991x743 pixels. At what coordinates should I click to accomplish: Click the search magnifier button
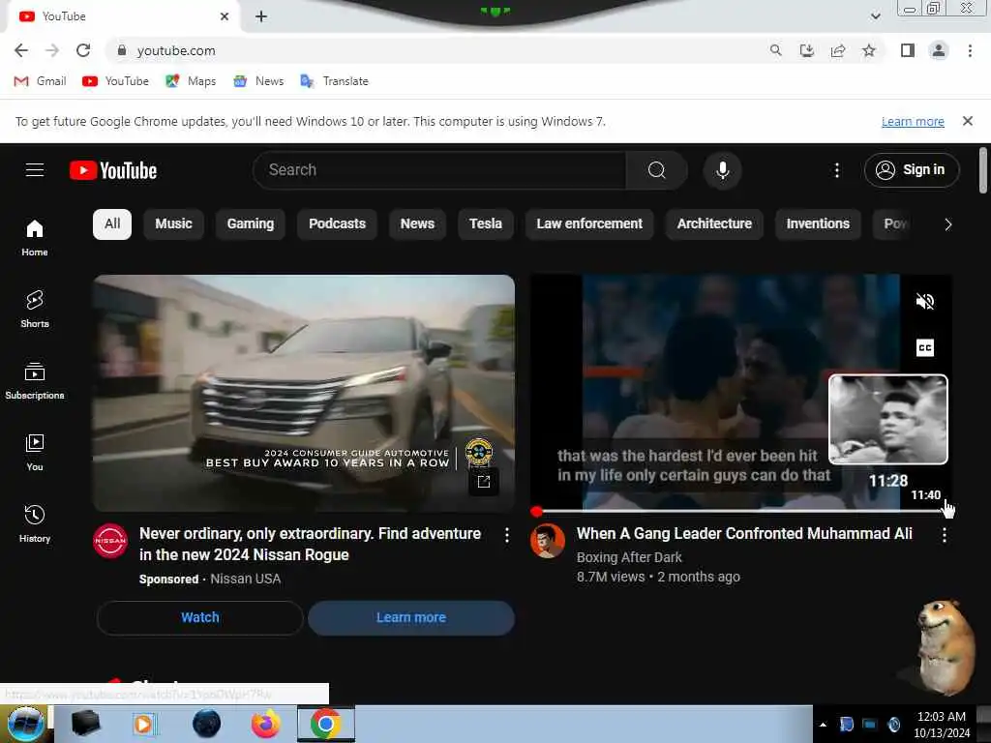657,170
